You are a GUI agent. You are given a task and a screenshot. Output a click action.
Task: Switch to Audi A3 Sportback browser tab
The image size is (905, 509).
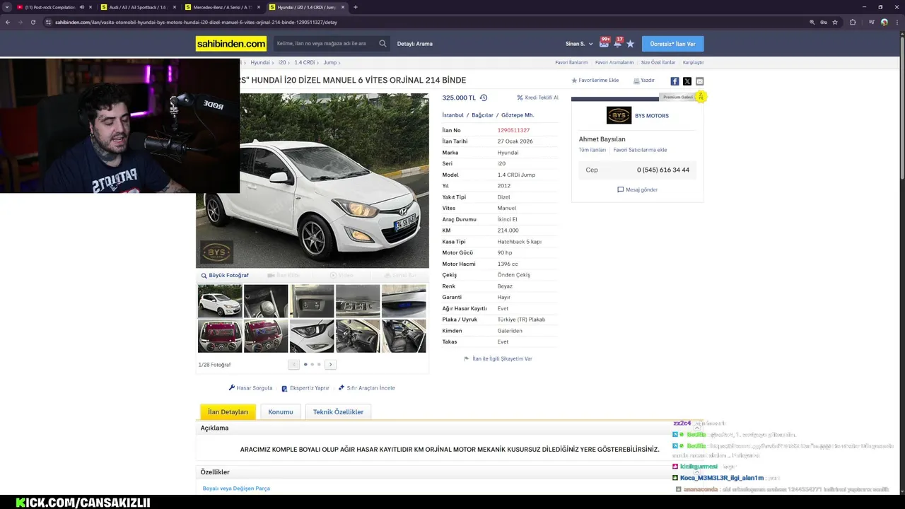[x=138, y=7]
